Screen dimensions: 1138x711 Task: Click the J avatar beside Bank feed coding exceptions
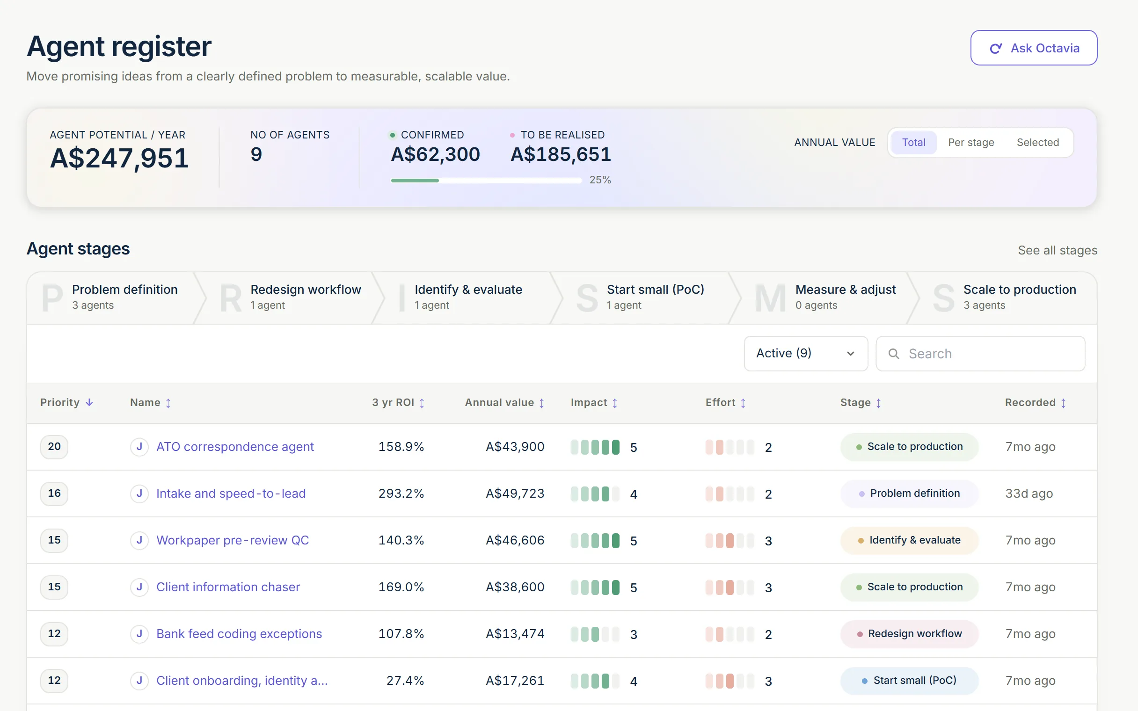pyautogui.click(x=139, y=634)
